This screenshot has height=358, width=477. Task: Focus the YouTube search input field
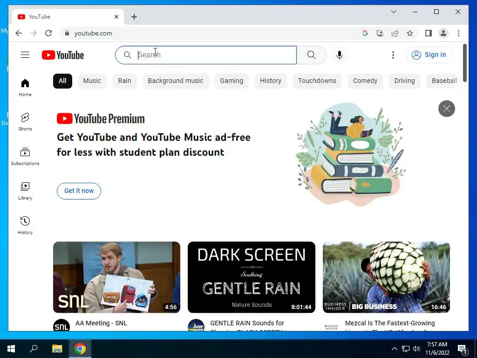(x=206, y=55)
